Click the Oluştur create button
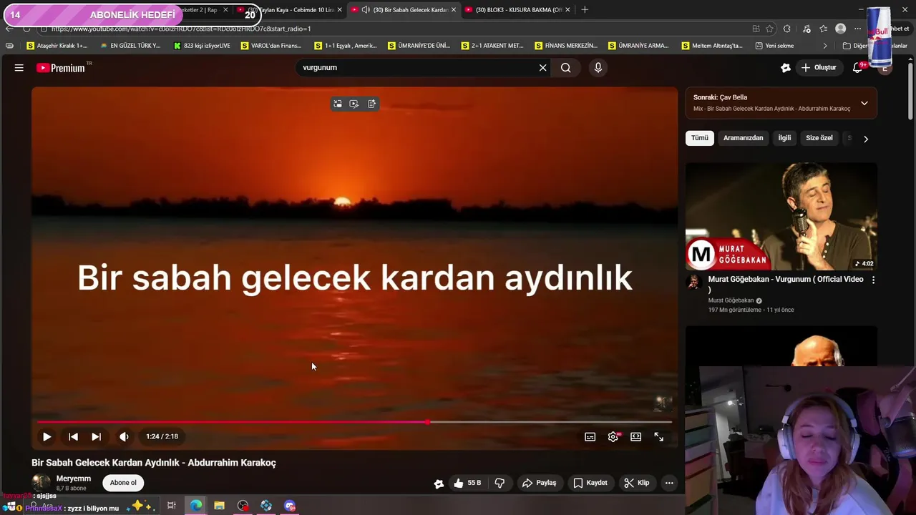Screen dimensions: 916x515 819,67
